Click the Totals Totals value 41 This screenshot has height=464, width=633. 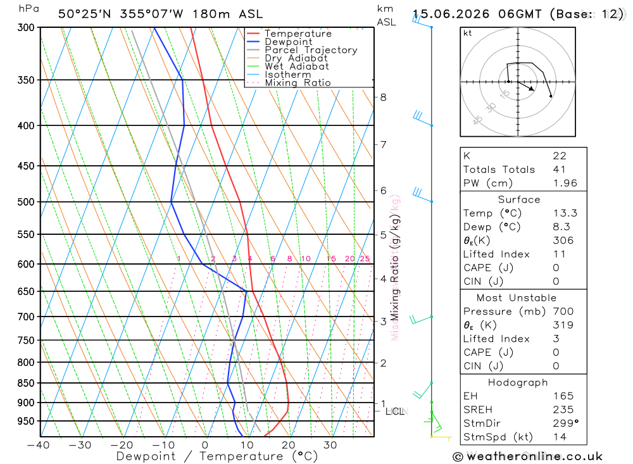(x=559, y=170)
